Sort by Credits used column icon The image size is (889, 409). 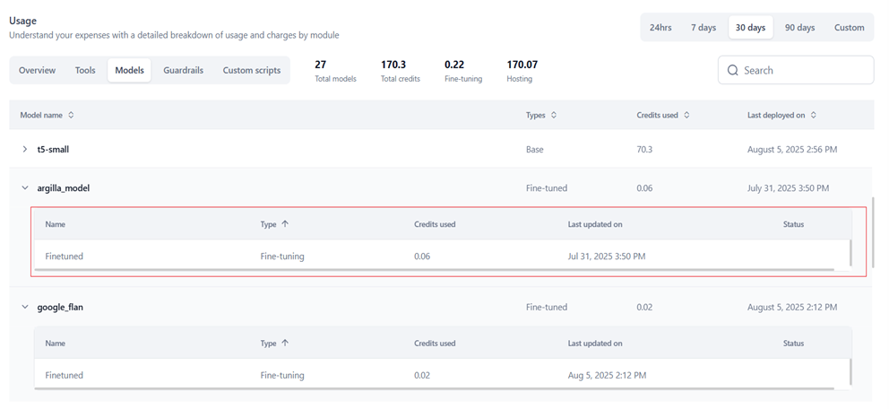click(687, 115)
